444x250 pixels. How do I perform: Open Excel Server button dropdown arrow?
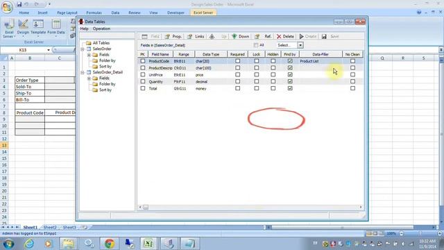click(15, 37)
